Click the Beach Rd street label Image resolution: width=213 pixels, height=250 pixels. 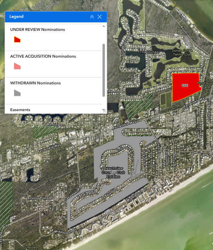coord(201,130)
